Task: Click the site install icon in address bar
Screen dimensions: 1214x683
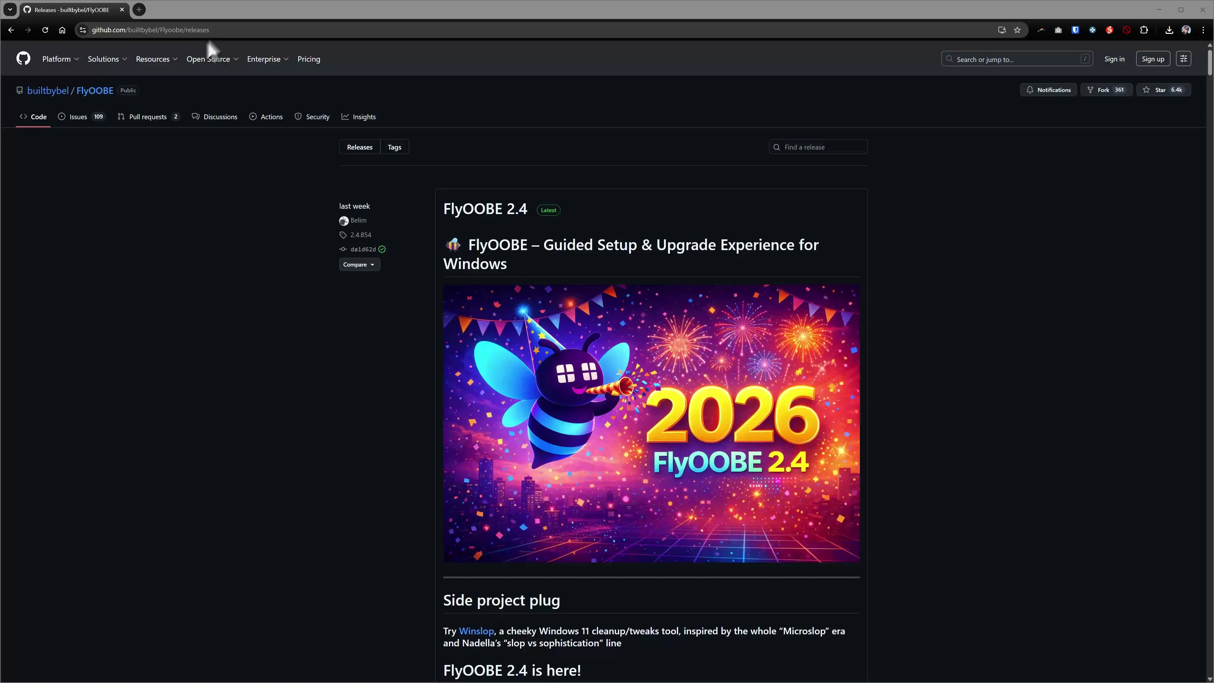Action: coord(1002,30)
